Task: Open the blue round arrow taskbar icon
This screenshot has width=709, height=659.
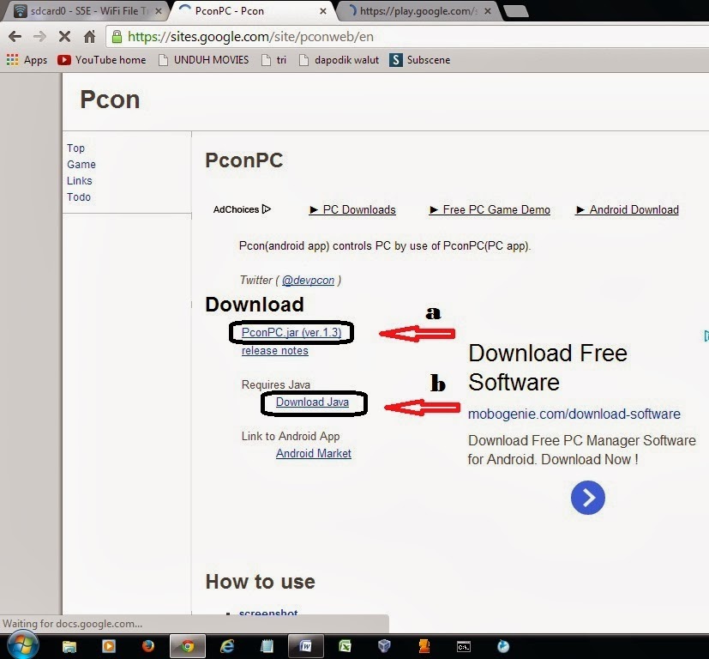Action: tap(502, 646)
